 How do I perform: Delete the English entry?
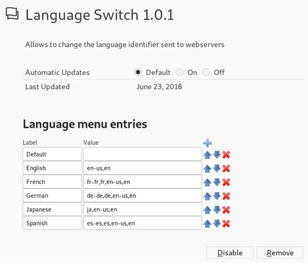pos(226,168)
